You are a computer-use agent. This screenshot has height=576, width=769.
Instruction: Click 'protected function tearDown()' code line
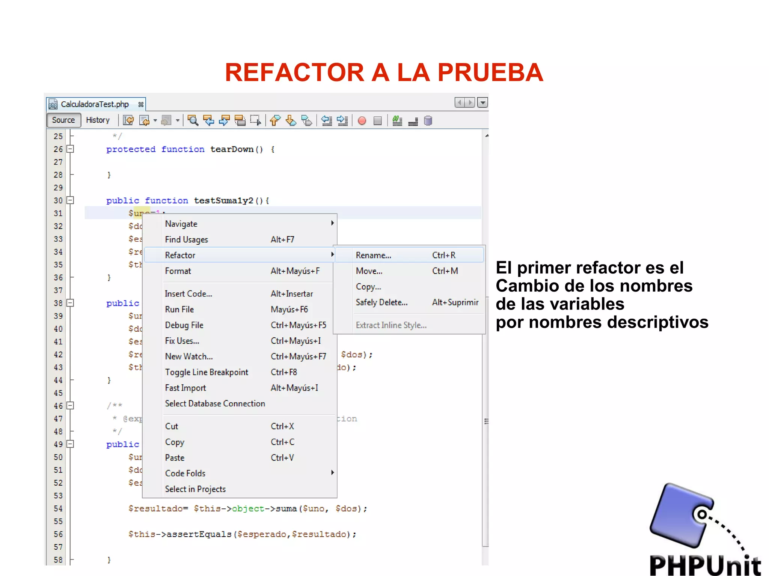(x=190, y=149)
